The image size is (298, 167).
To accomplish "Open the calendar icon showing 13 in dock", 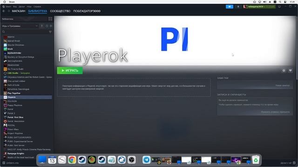I will click(52, 160).
